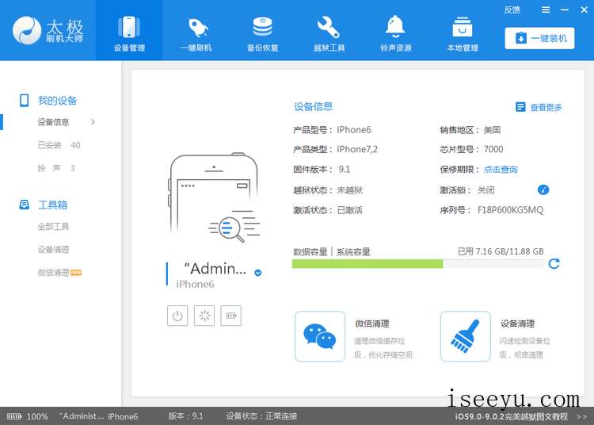Switch to the 系统容量 tab
Image resolution: width=594 pixels, height=425 pixels.
click(x=353, y=251)
